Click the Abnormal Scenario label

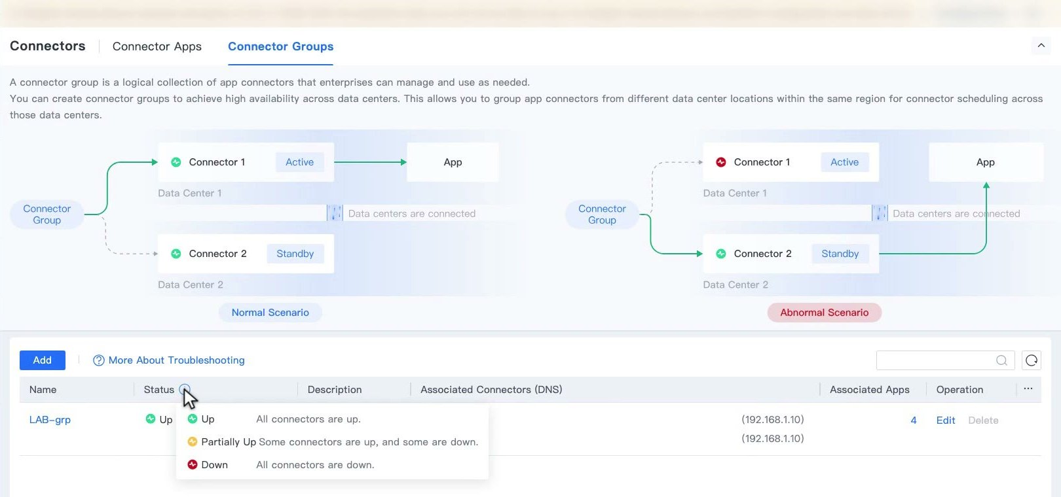click(825, 313)
